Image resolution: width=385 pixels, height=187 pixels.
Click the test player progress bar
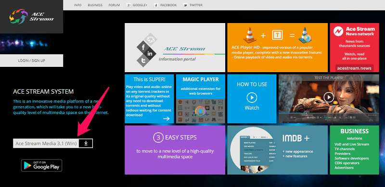point(329,113)
